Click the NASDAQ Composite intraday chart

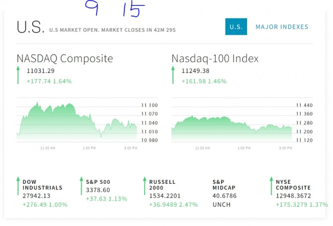77,122
